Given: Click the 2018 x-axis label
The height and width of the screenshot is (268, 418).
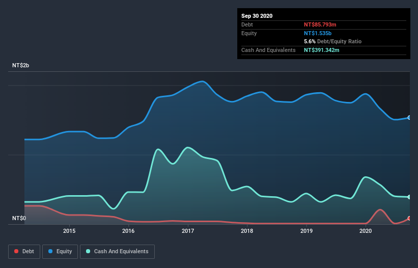Looking at the screenshot, I should click(247, 231).
